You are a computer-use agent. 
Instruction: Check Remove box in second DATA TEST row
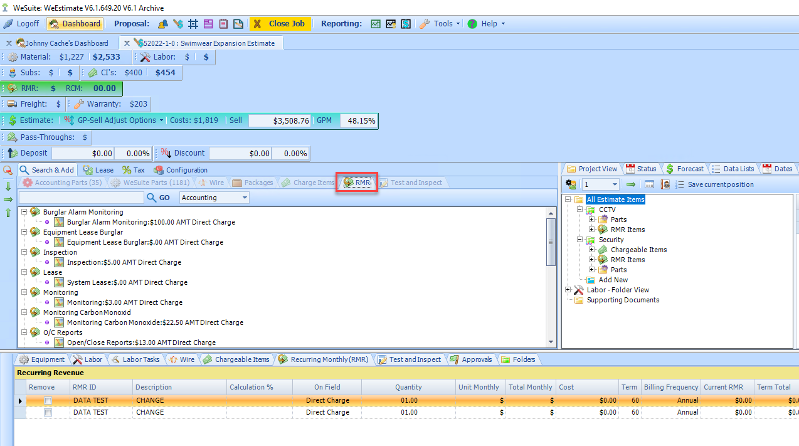[x=48, y=412]
